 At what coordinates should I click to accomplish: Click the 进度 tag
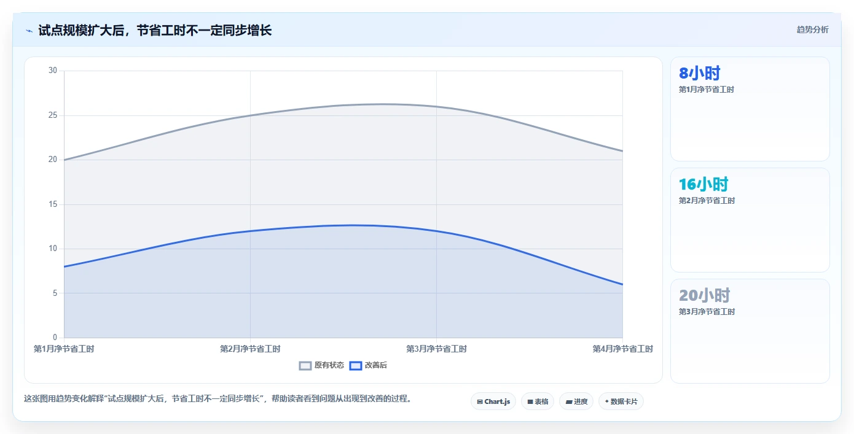click(576, 401)
